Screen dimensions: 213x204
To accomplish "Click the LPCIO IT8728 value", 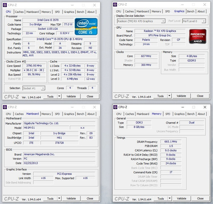I will [x=60, y=143].
